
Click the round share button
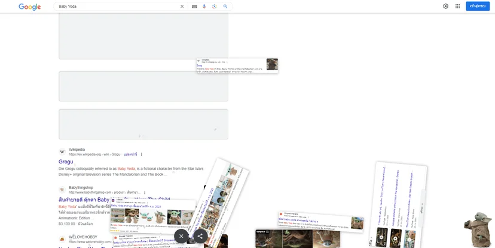(200, 236)
